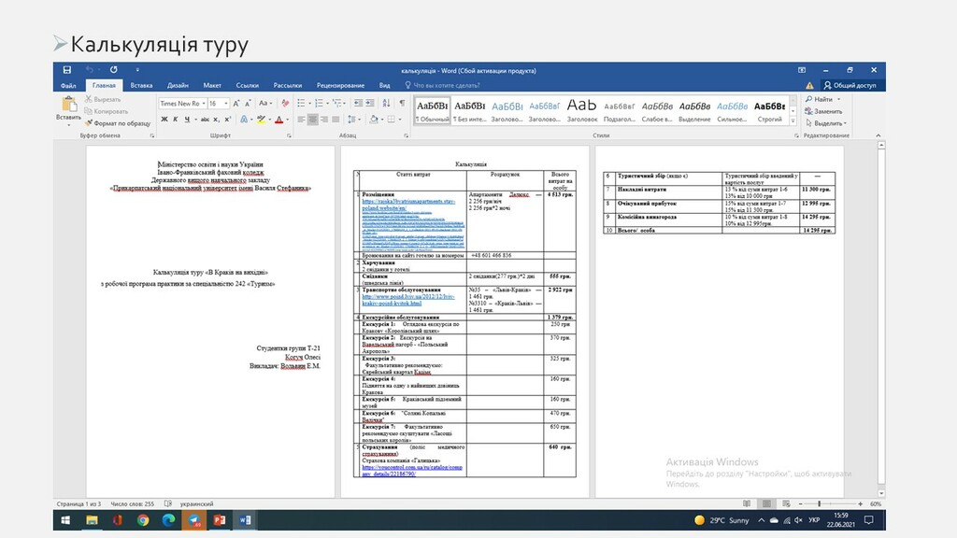Apply a bulleted list

[301, 104]
